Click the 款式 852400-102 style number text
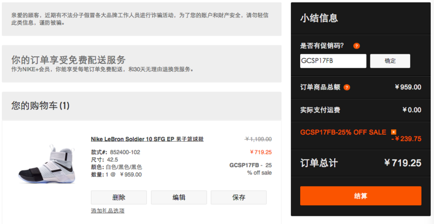 [x=115, y=152]
